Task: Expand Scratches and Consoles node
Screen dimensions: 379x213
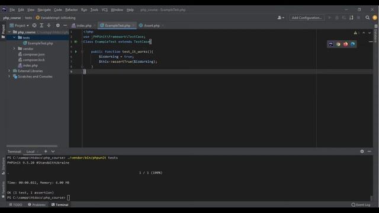Action: 9,76
